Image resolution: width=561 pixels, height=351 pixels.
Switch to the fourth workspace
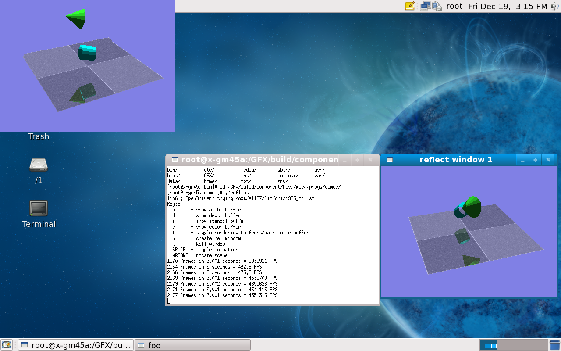point(539,345)
